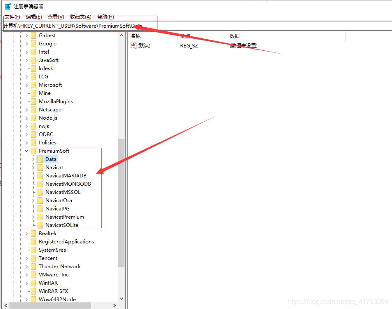Expand the Navicat key arrow
The height and width of the screenshot is (309, 392).
33,167
